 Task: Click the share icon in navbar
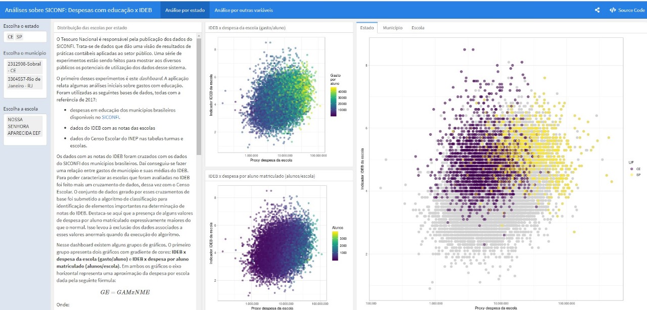tap(597, 10)
